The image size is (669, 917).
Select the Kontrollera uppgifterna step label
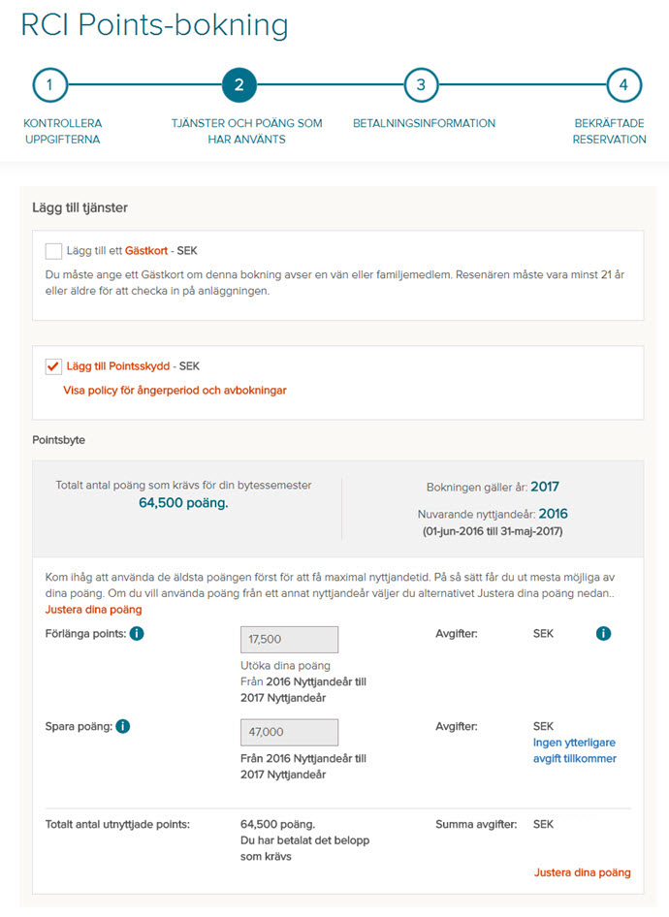[x=63, y=131]
